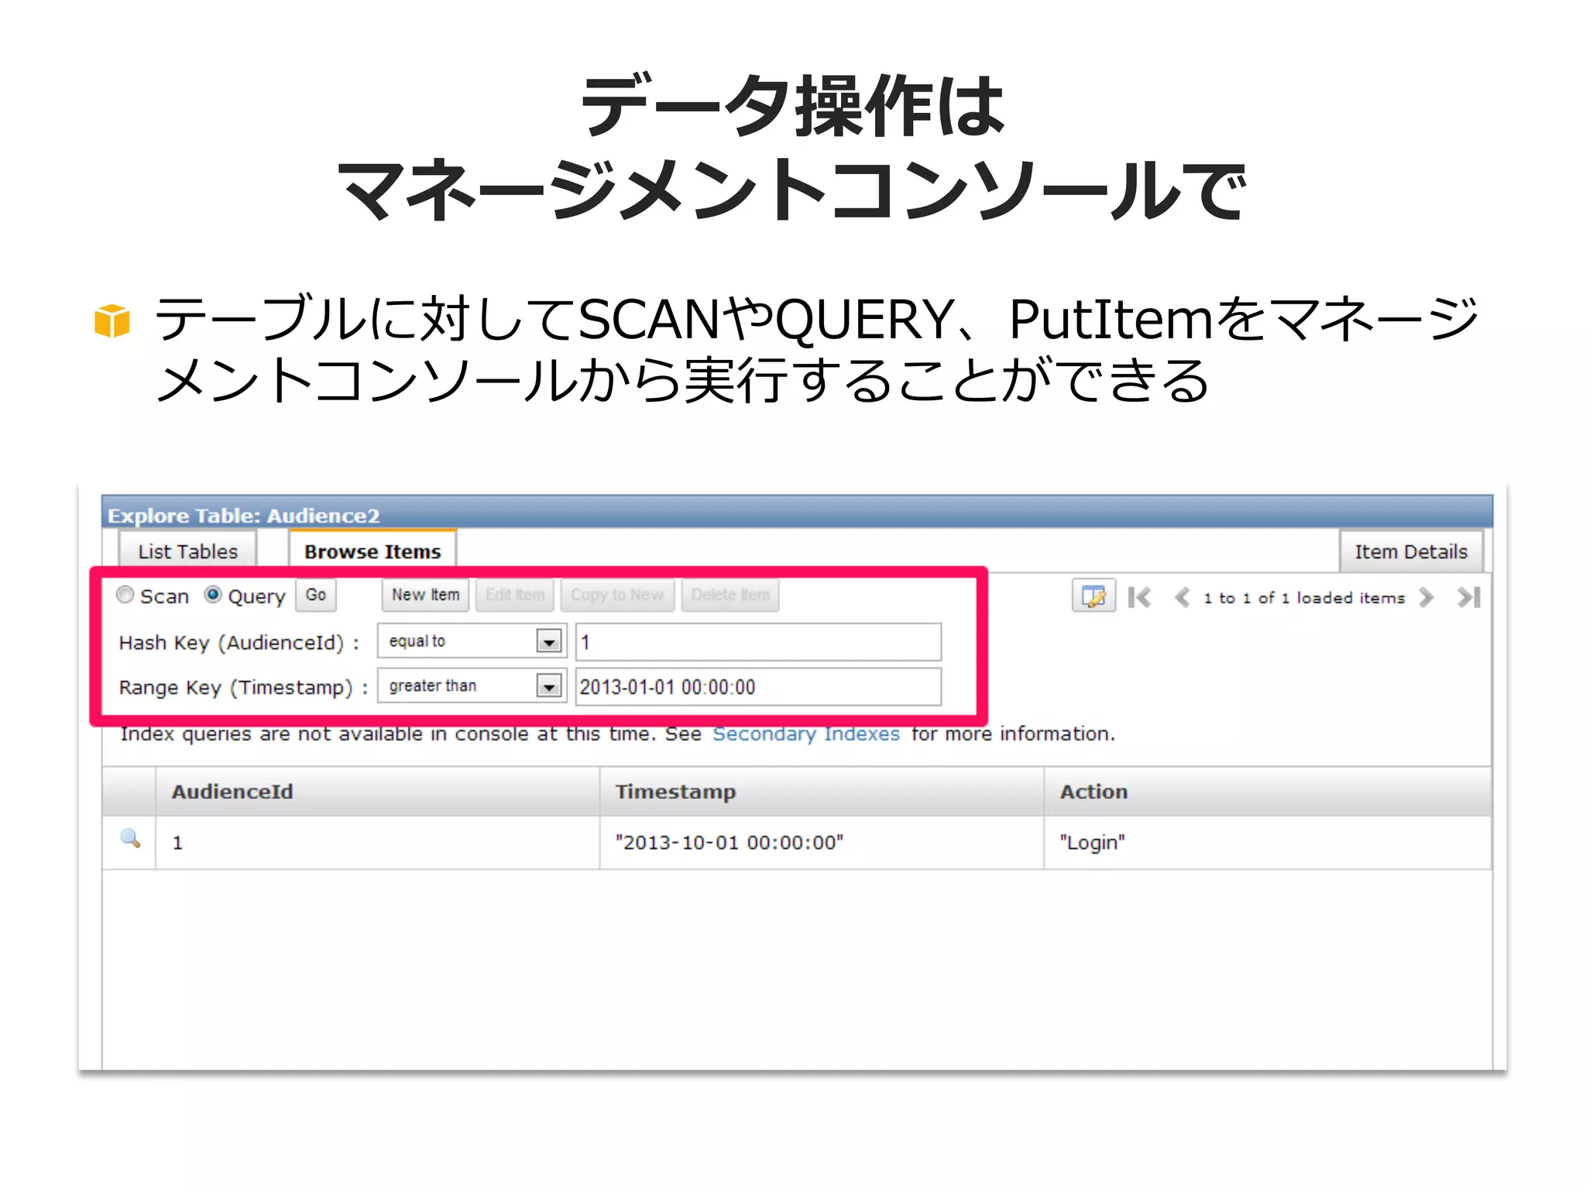Select the Scan radio button
The width and height of the screenshot is (1586, 1189).
pyautogui.click(x=125, y=594)
